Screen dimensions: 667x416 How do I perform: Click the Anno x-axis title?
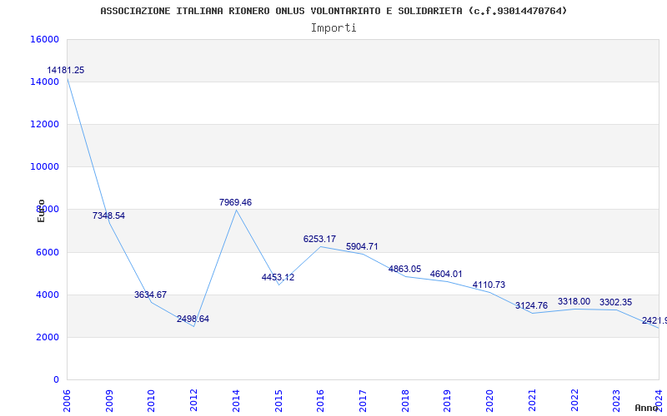646,408
